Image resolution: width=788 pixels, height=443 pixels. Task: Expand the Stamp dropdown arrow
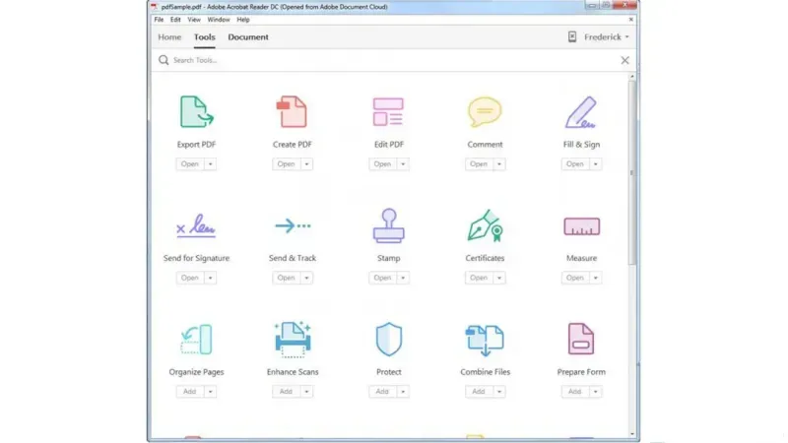tap(403, 278)
